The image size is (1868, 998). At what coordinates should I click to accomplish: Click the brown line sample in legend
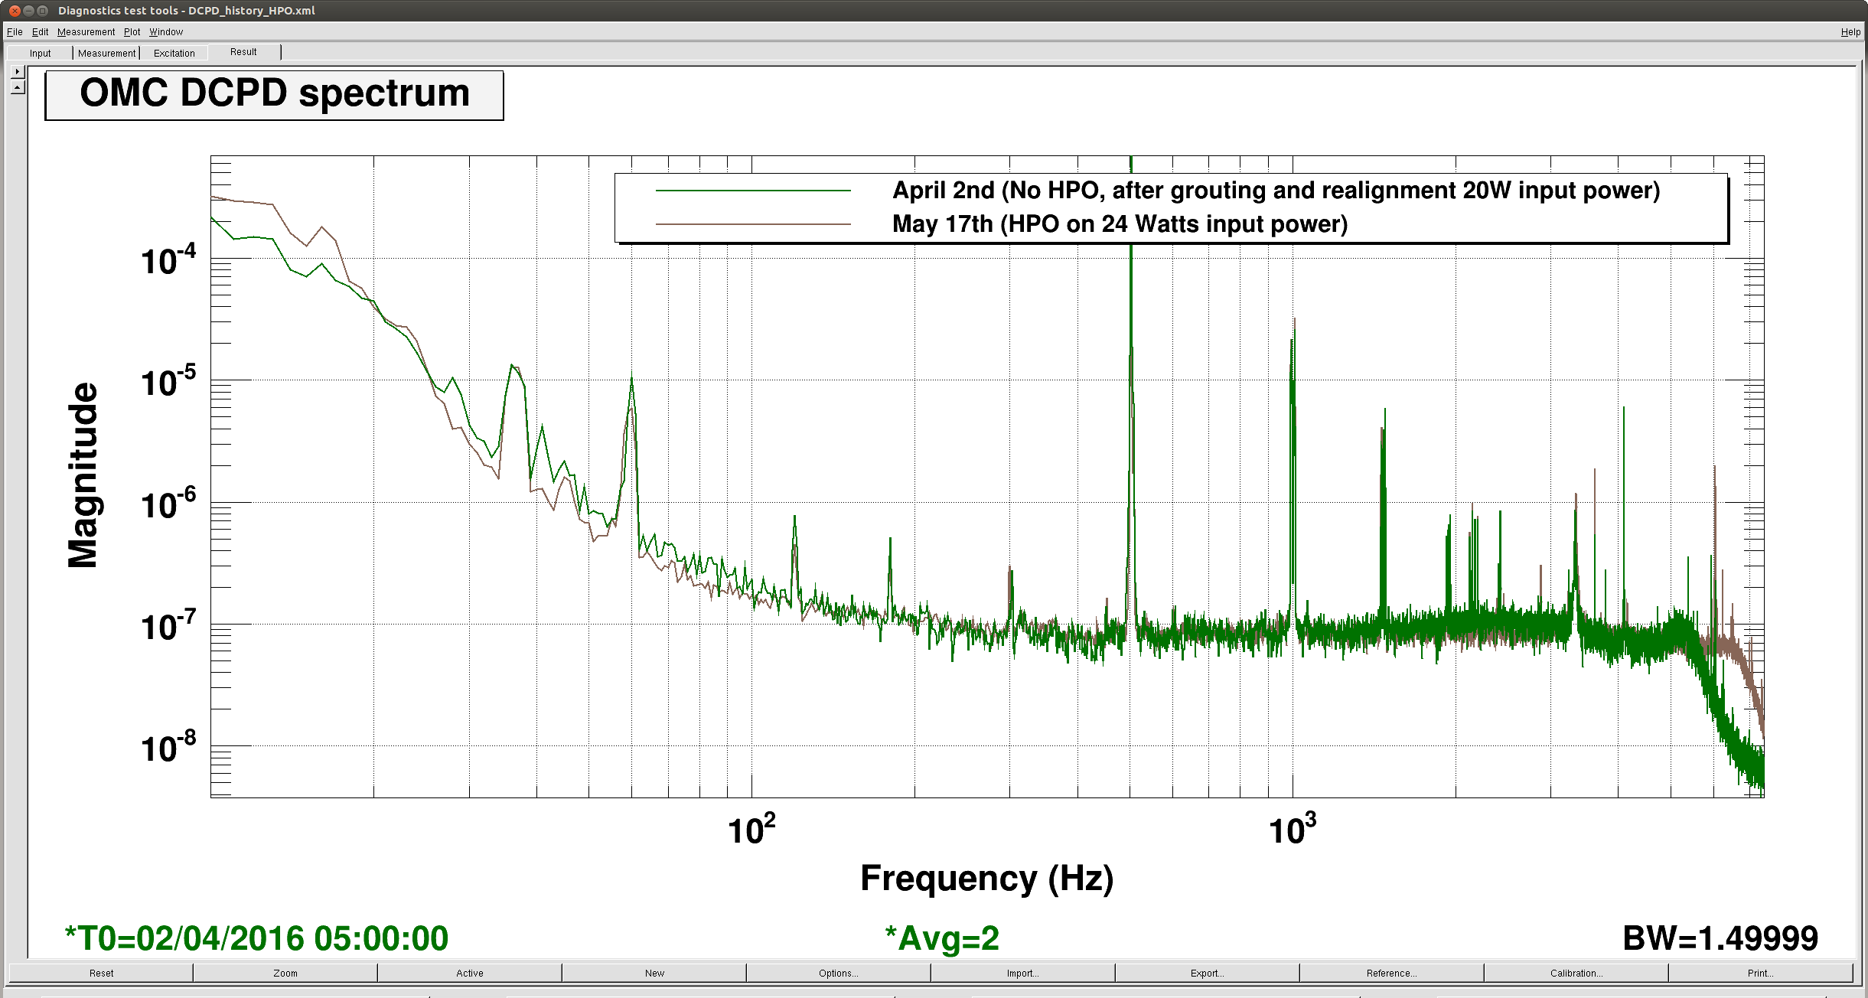click(x=753, y=224)
